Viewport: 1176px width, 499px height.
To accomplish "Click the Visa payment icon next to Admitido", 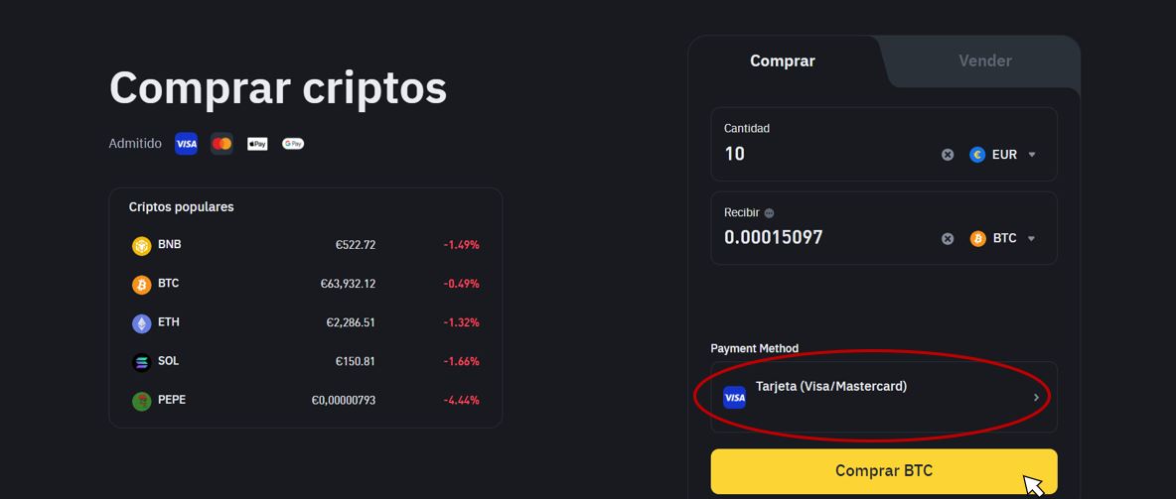I will point(186,144).
